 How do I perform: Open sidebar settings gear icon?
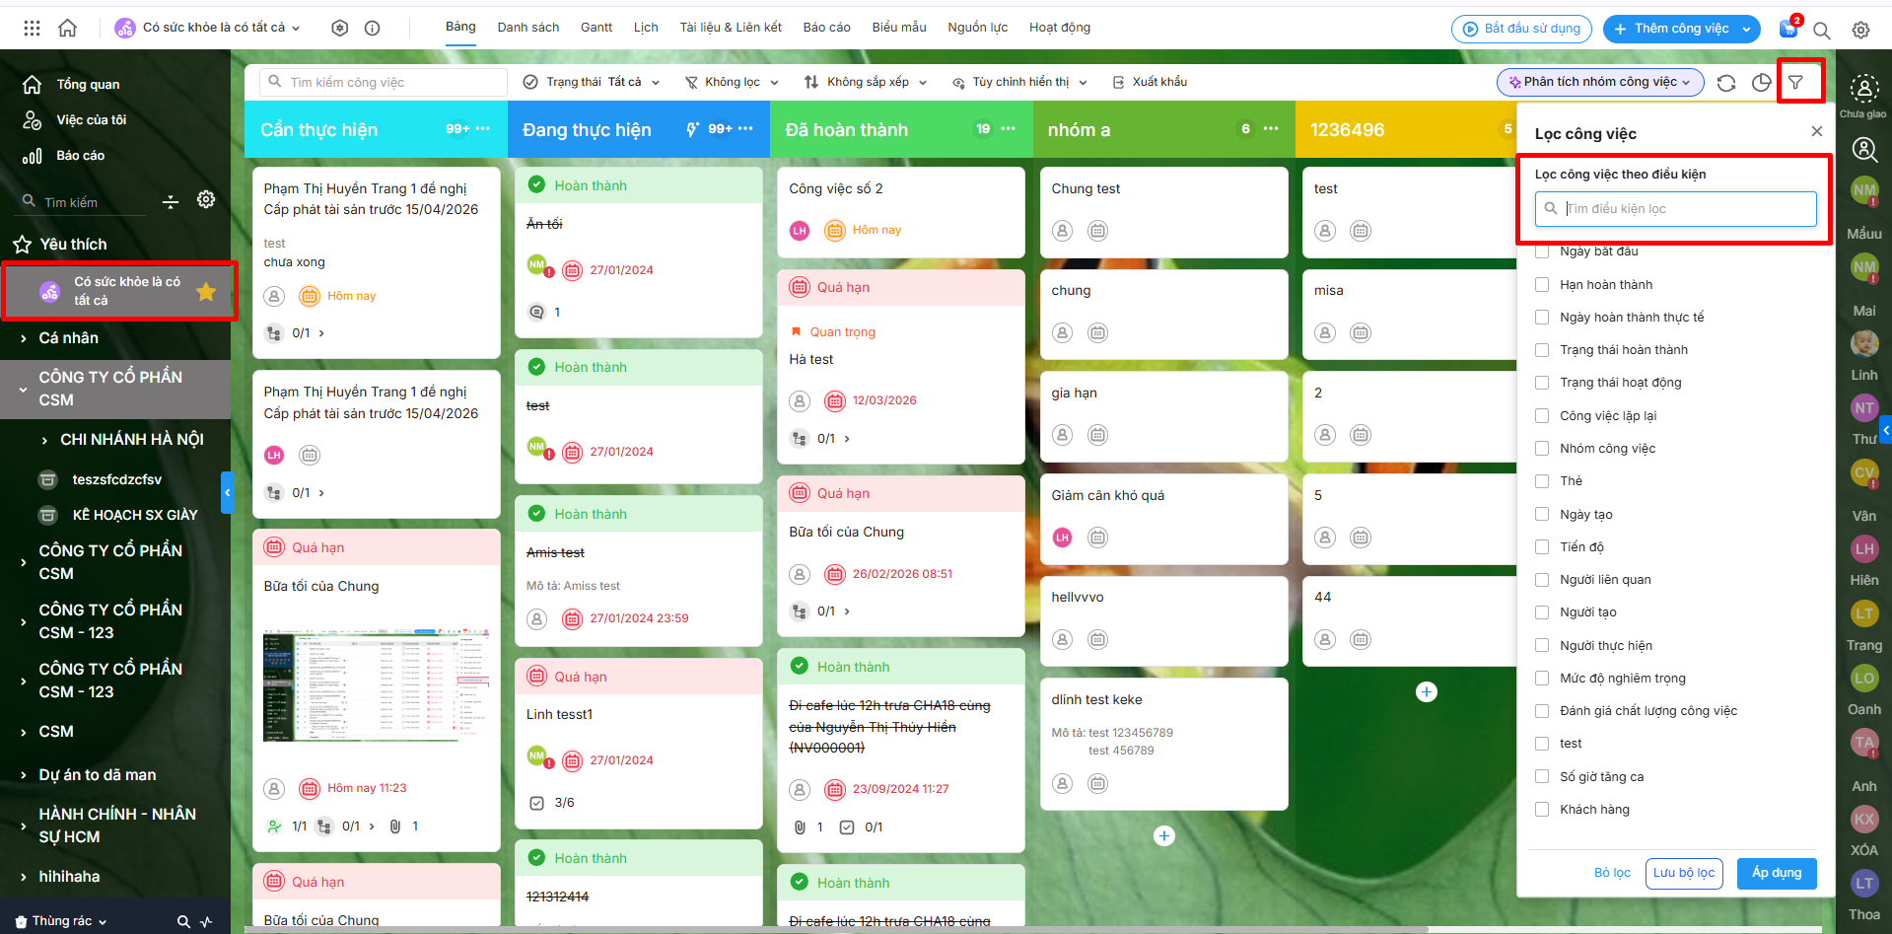point(206,199)
